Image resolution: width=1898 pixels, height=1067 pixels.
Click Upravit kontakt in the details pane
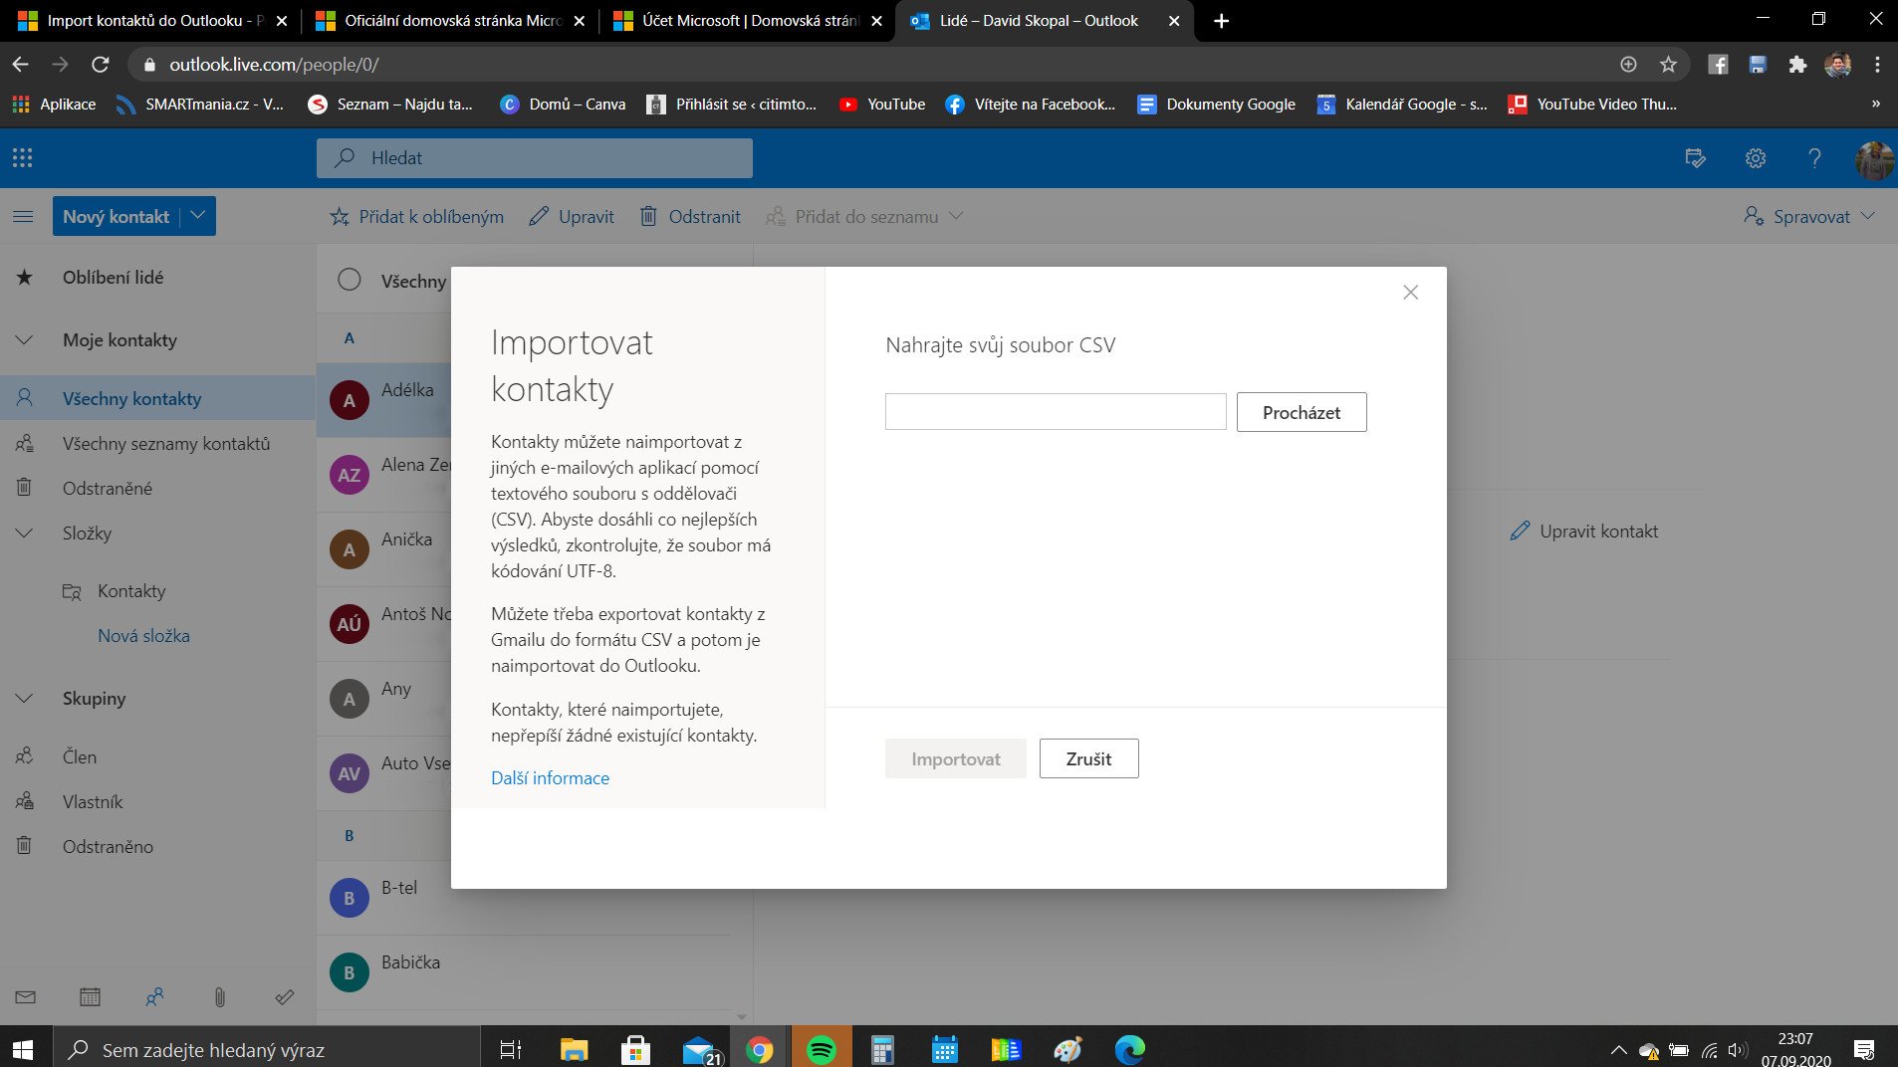tap(1583, 531)
